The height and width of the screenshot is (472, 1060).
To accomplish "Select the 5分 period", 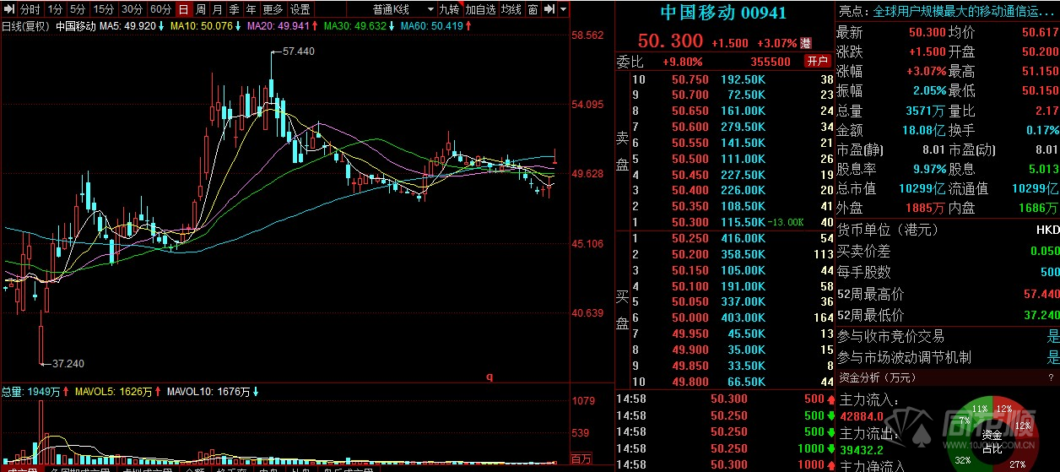I will [x=78, y=9].
